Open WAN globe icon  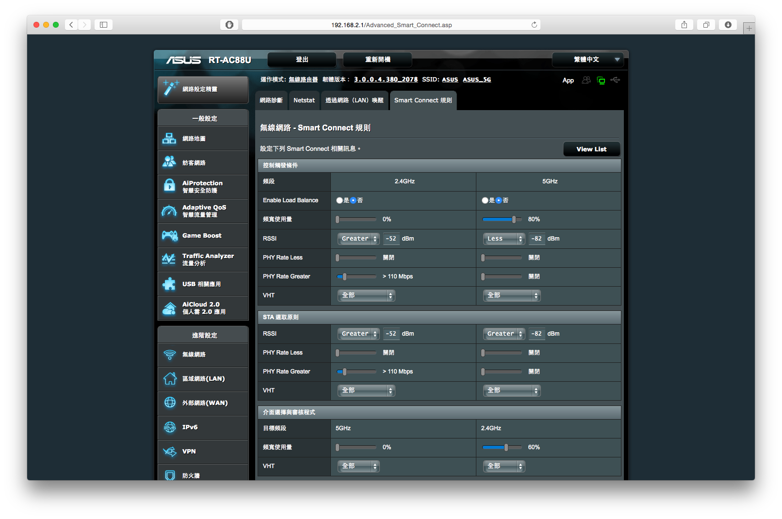(x=170, y=403)
